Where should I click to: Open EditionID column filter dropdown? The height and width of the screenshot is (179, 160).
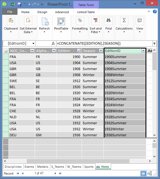143,51
